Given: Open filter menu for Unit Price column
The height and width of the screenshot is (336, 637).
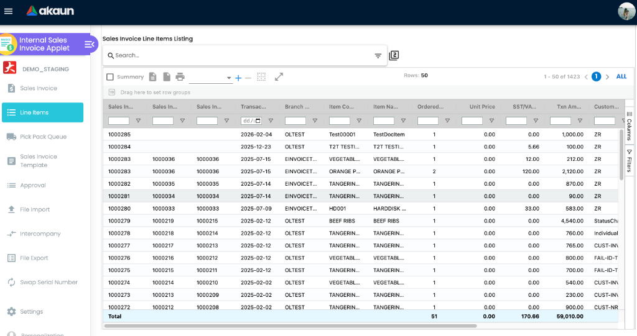Looking at the screenshot, I should pos(491,121).
